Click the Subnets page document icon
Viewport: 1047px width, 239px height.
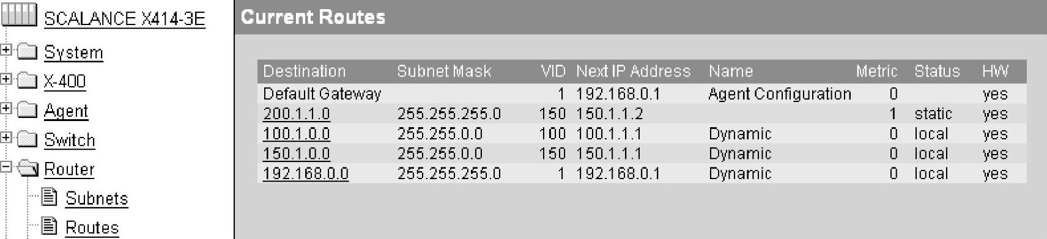[50, 197]
